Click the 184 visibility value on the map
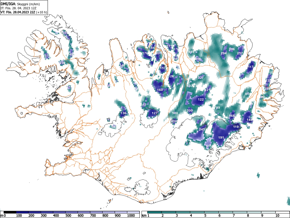 [x=152, y=48]
